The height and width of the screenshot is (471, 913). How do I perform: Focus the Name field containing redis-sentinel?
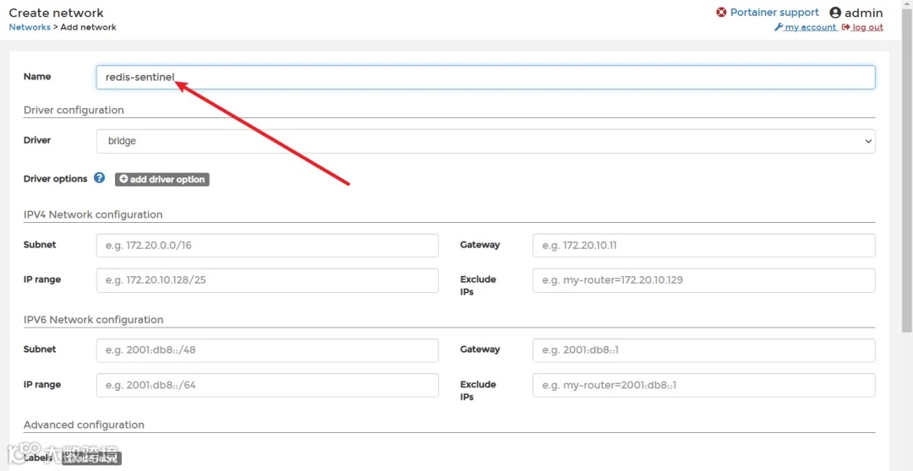(x=485, y=77)
